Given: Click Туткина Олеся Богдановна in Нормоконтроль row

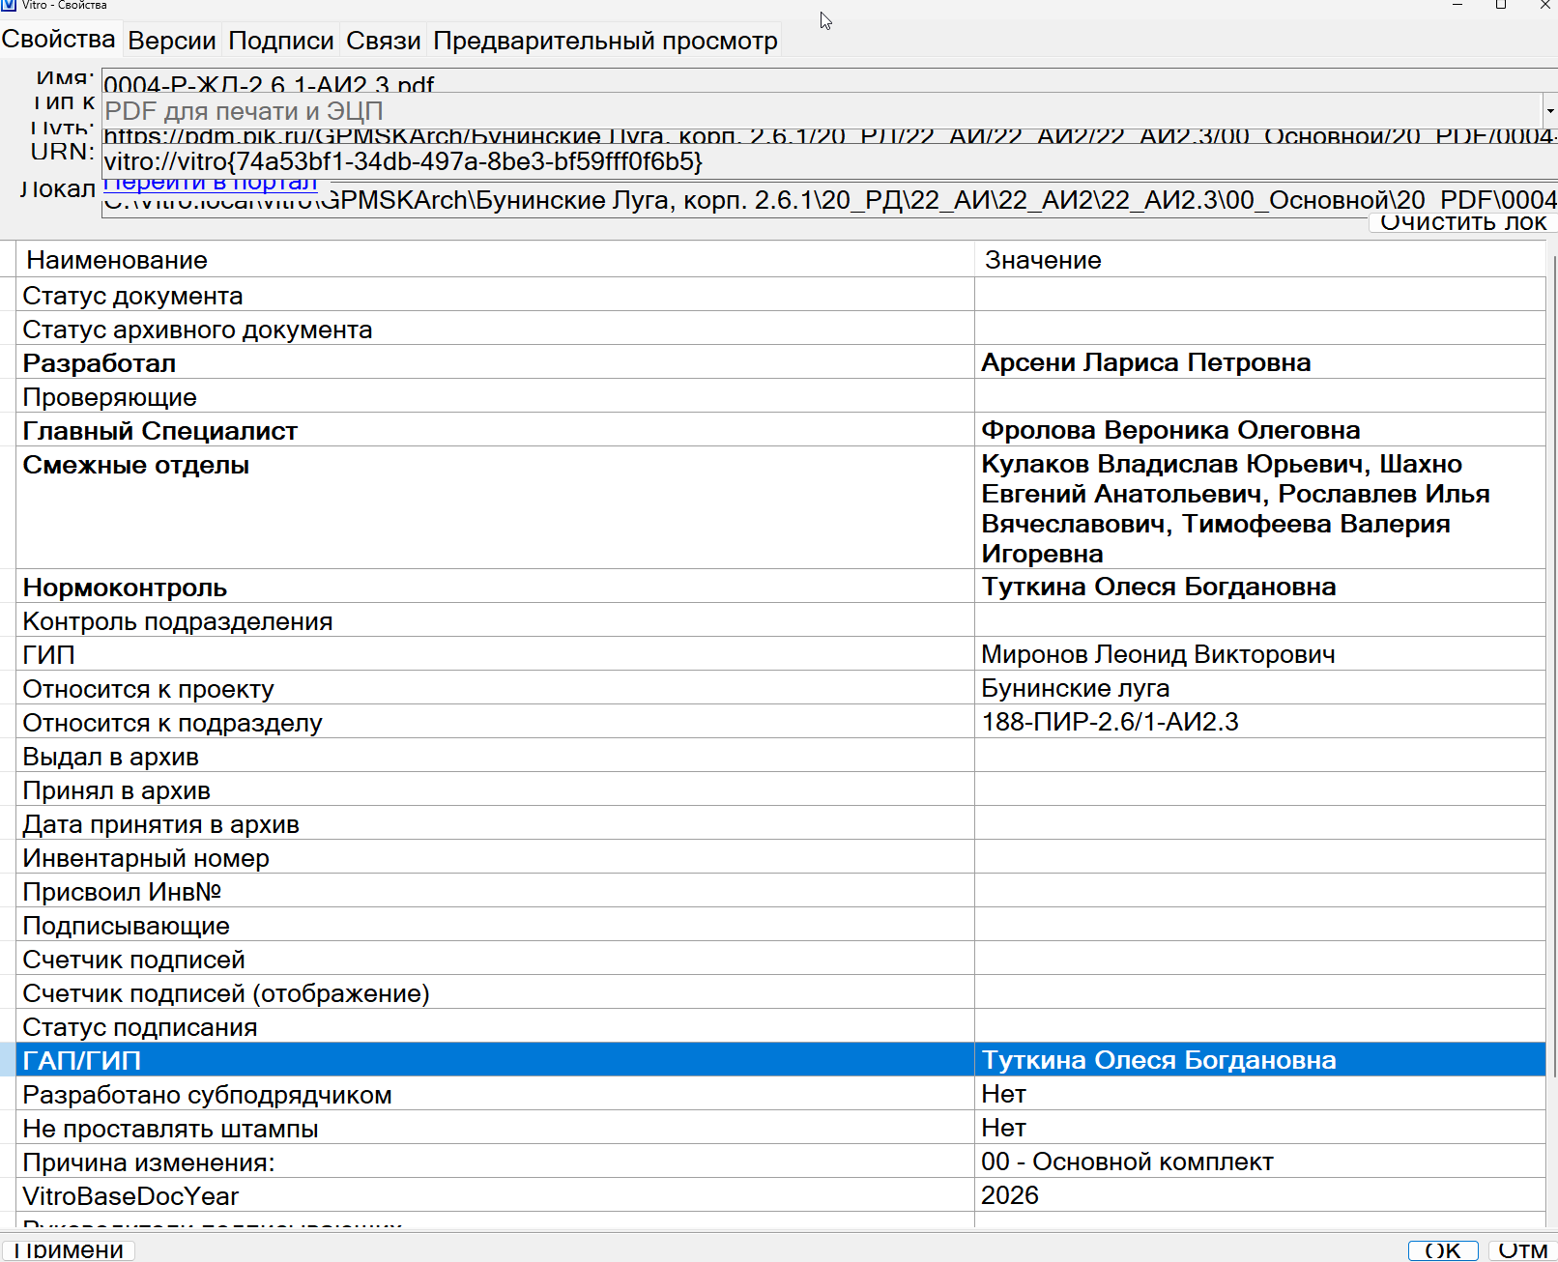Looking at the screenshot, I should [x=1159, y=587].
